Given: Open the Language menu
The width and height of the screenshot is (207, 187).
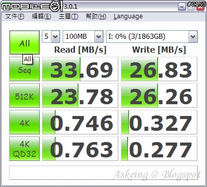Looking at the screenshot, I should [x=128, y=16].
